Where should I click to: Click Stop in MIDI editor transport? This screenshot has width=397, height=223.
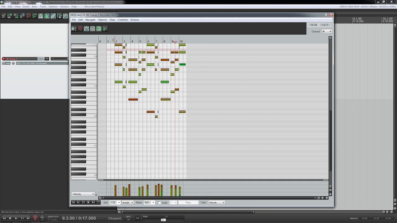click(x=88, y=203)
